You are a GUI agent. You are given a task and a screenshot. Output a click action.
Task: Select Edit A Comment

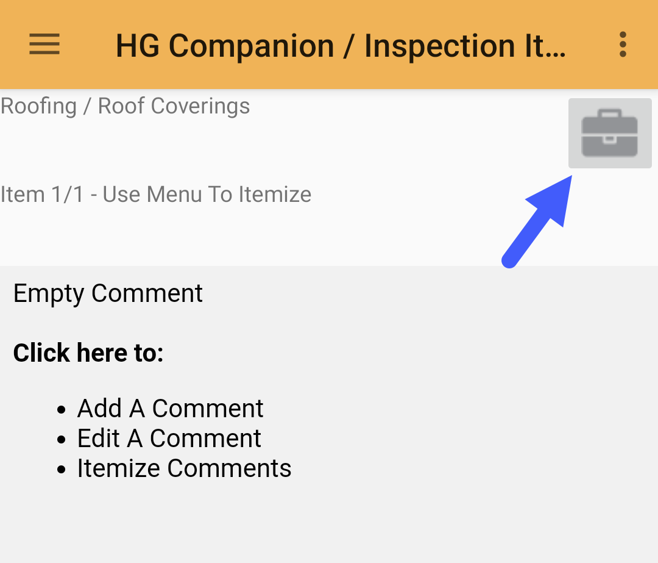coord(169,438)
